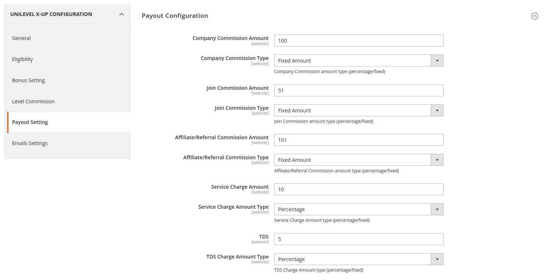Collapse the Payout Configuration section icon
Screen dimensions: 552x280
(535, 16)
